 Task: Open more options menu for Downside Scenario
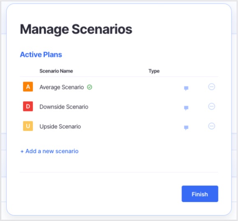coord(211,107)
